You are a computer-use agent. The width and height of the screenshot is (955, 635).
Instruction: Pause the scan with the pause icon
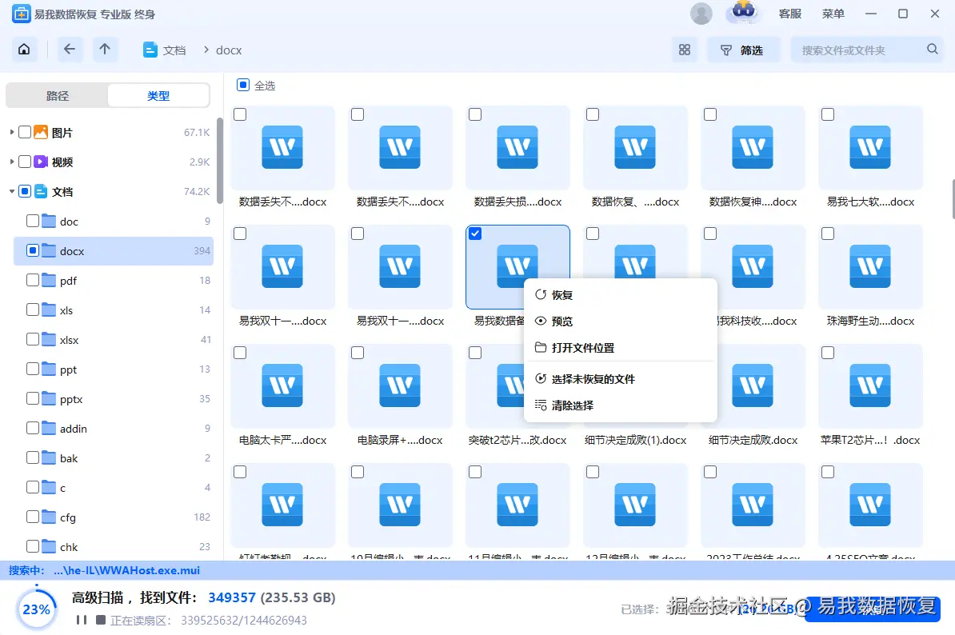(81, 620)
